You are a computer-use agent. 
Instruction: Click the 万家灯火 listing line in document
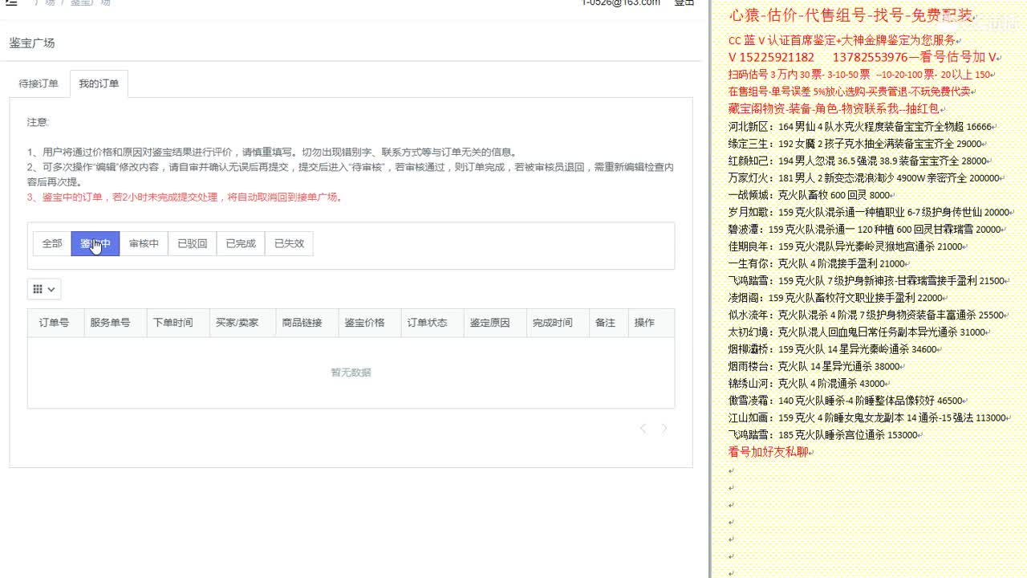click(867, 178)
